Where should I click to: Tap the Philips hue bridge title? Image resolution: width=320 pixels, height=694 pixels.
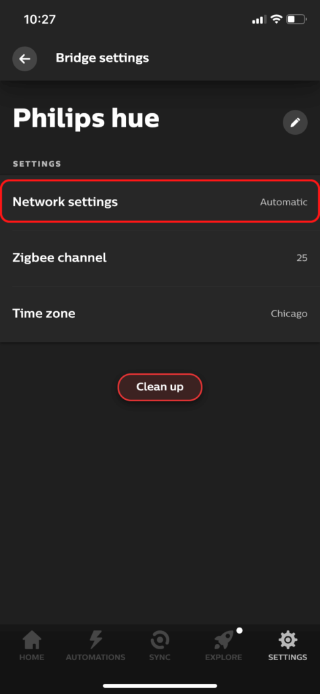point(86,119)
